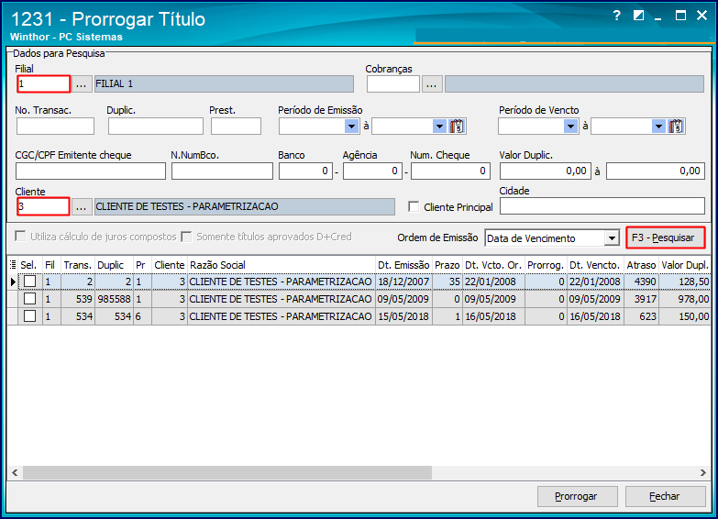This screenshot has height=519, width=718.
Task: Click the N.NumBco. input field
Action: click(x=222, y=171)
